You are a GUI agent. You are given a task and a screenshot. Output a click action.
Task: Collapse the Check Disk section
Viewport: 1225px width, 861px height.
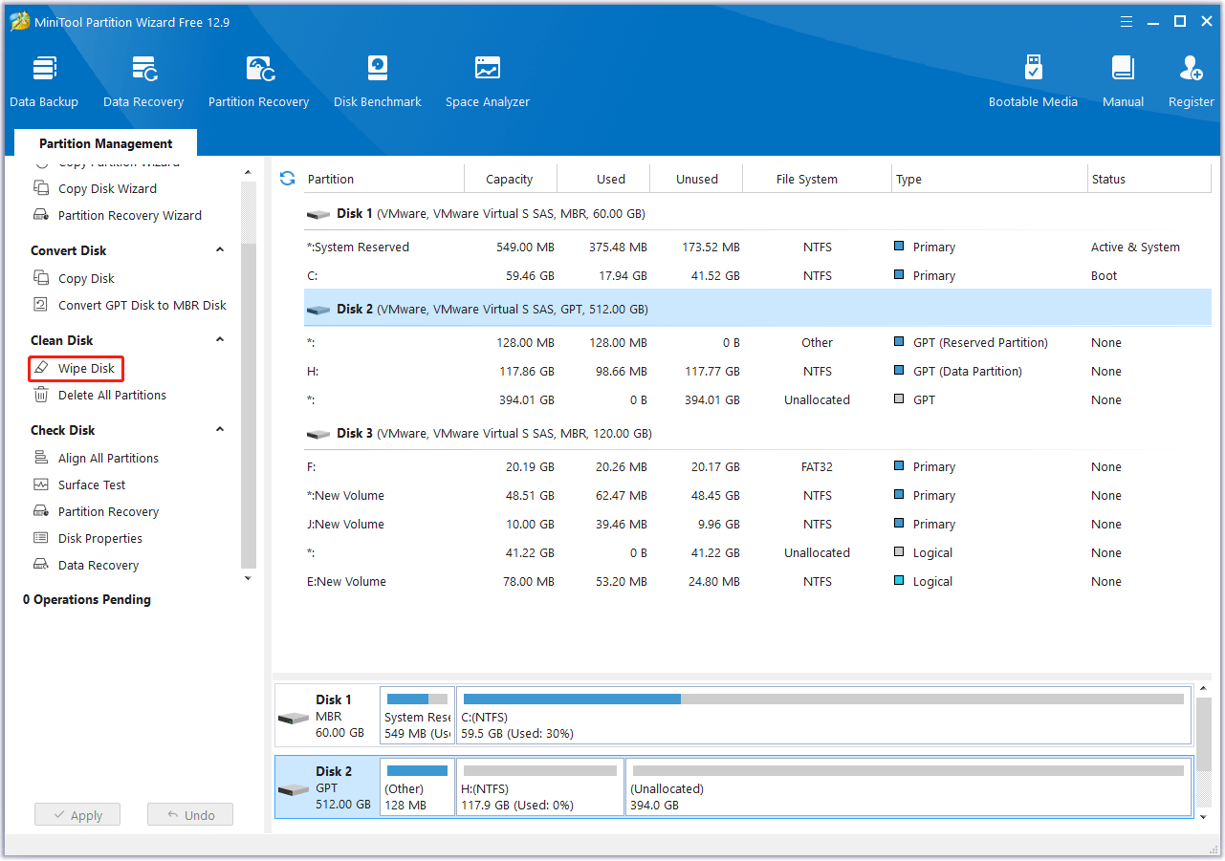point(220,430)
